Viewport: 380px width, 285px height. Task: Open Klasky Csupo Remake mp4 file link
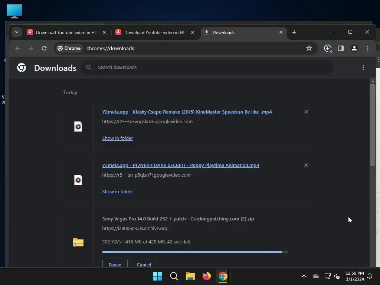point(187,112)
